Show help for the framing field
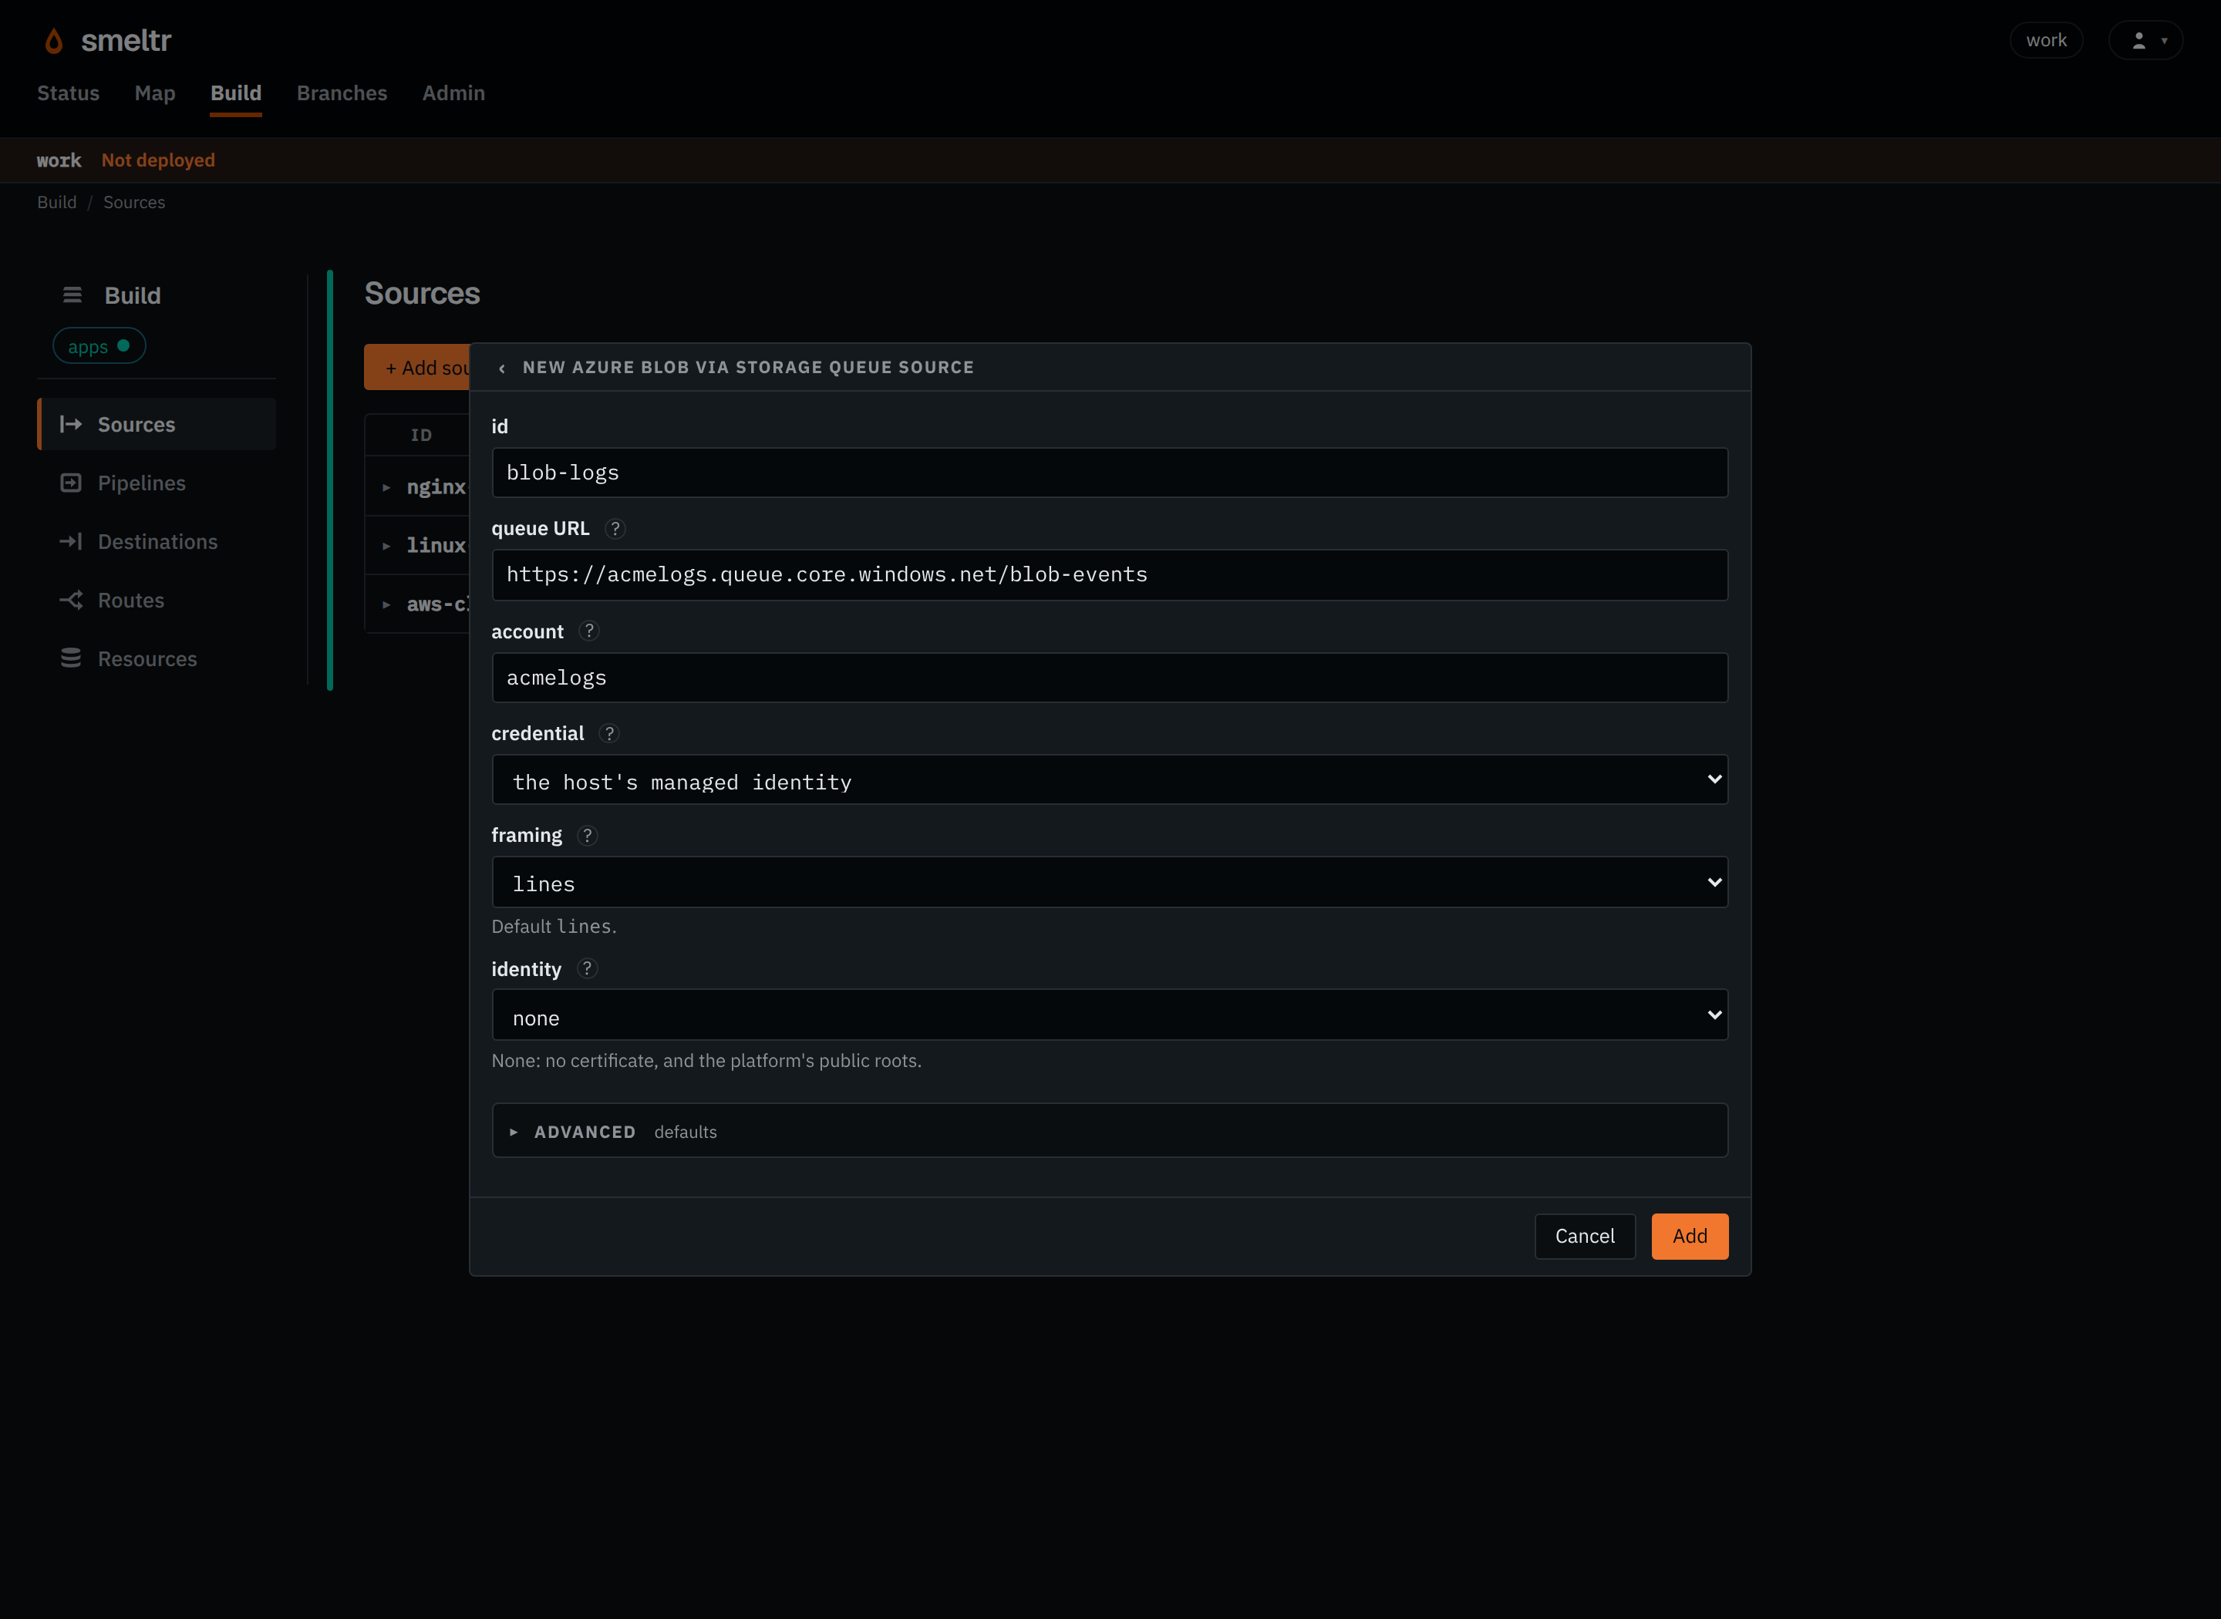This screenshot has width=2221, height=1619. click(x=587, y=835)
